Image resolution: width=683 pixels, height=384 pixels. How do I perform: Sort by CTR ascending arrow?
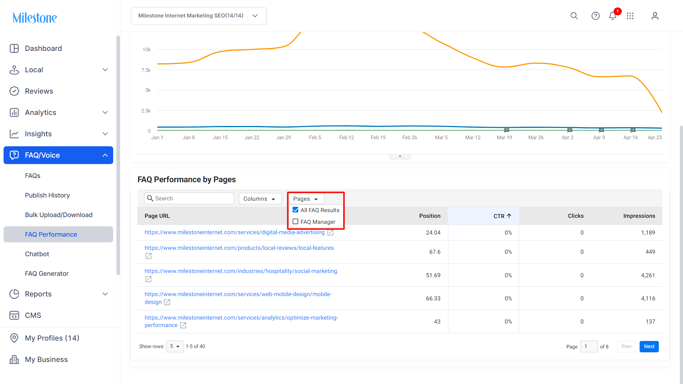509,216
